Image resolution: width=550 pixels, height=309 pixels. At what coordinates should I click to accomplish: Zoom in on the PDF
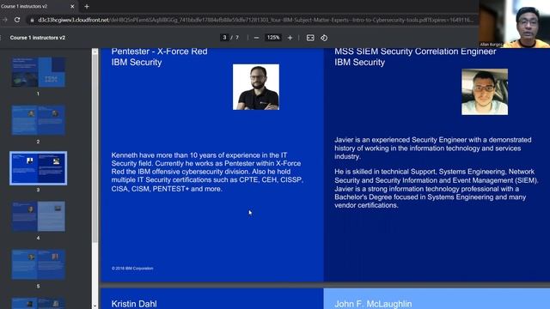[290, 38]
